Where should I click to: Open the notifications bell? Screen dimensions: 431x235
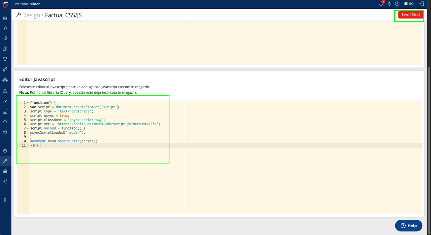click(x=381, y=4)
